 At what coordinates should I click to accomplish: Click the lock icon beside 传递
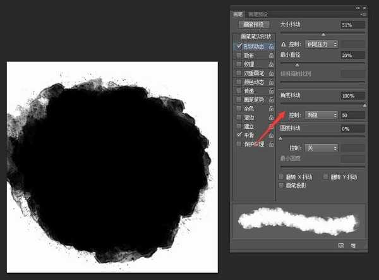tap(271, 91)
